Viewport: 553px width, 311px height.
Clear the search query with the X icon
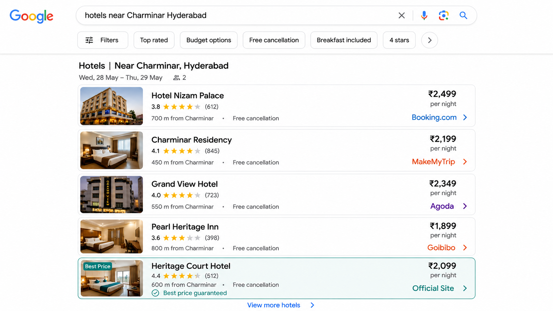(402, 15)
